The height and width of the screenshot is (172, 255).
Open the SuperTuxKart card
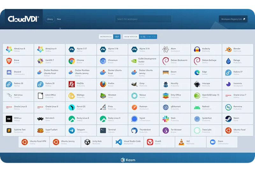(x=49, y=131)
